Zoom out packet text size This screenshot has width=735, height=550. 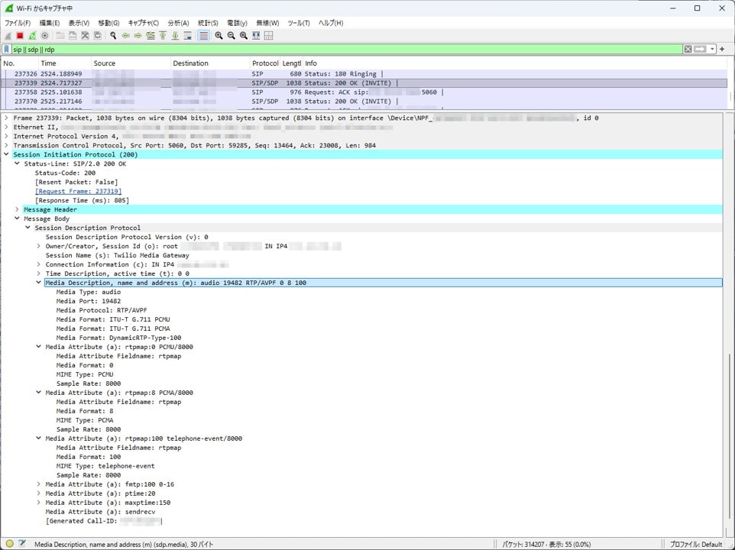click(x=231, y=36)
